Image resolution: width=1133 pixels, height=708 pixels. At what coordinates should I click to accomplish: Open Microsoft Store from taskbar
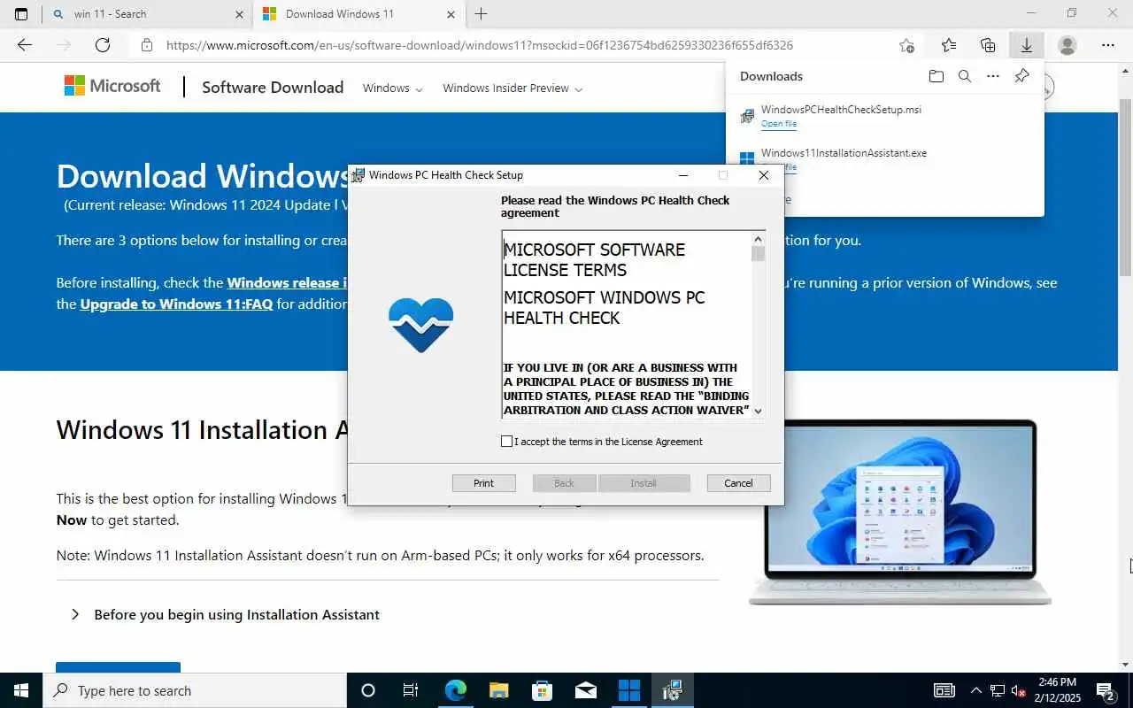542,690
